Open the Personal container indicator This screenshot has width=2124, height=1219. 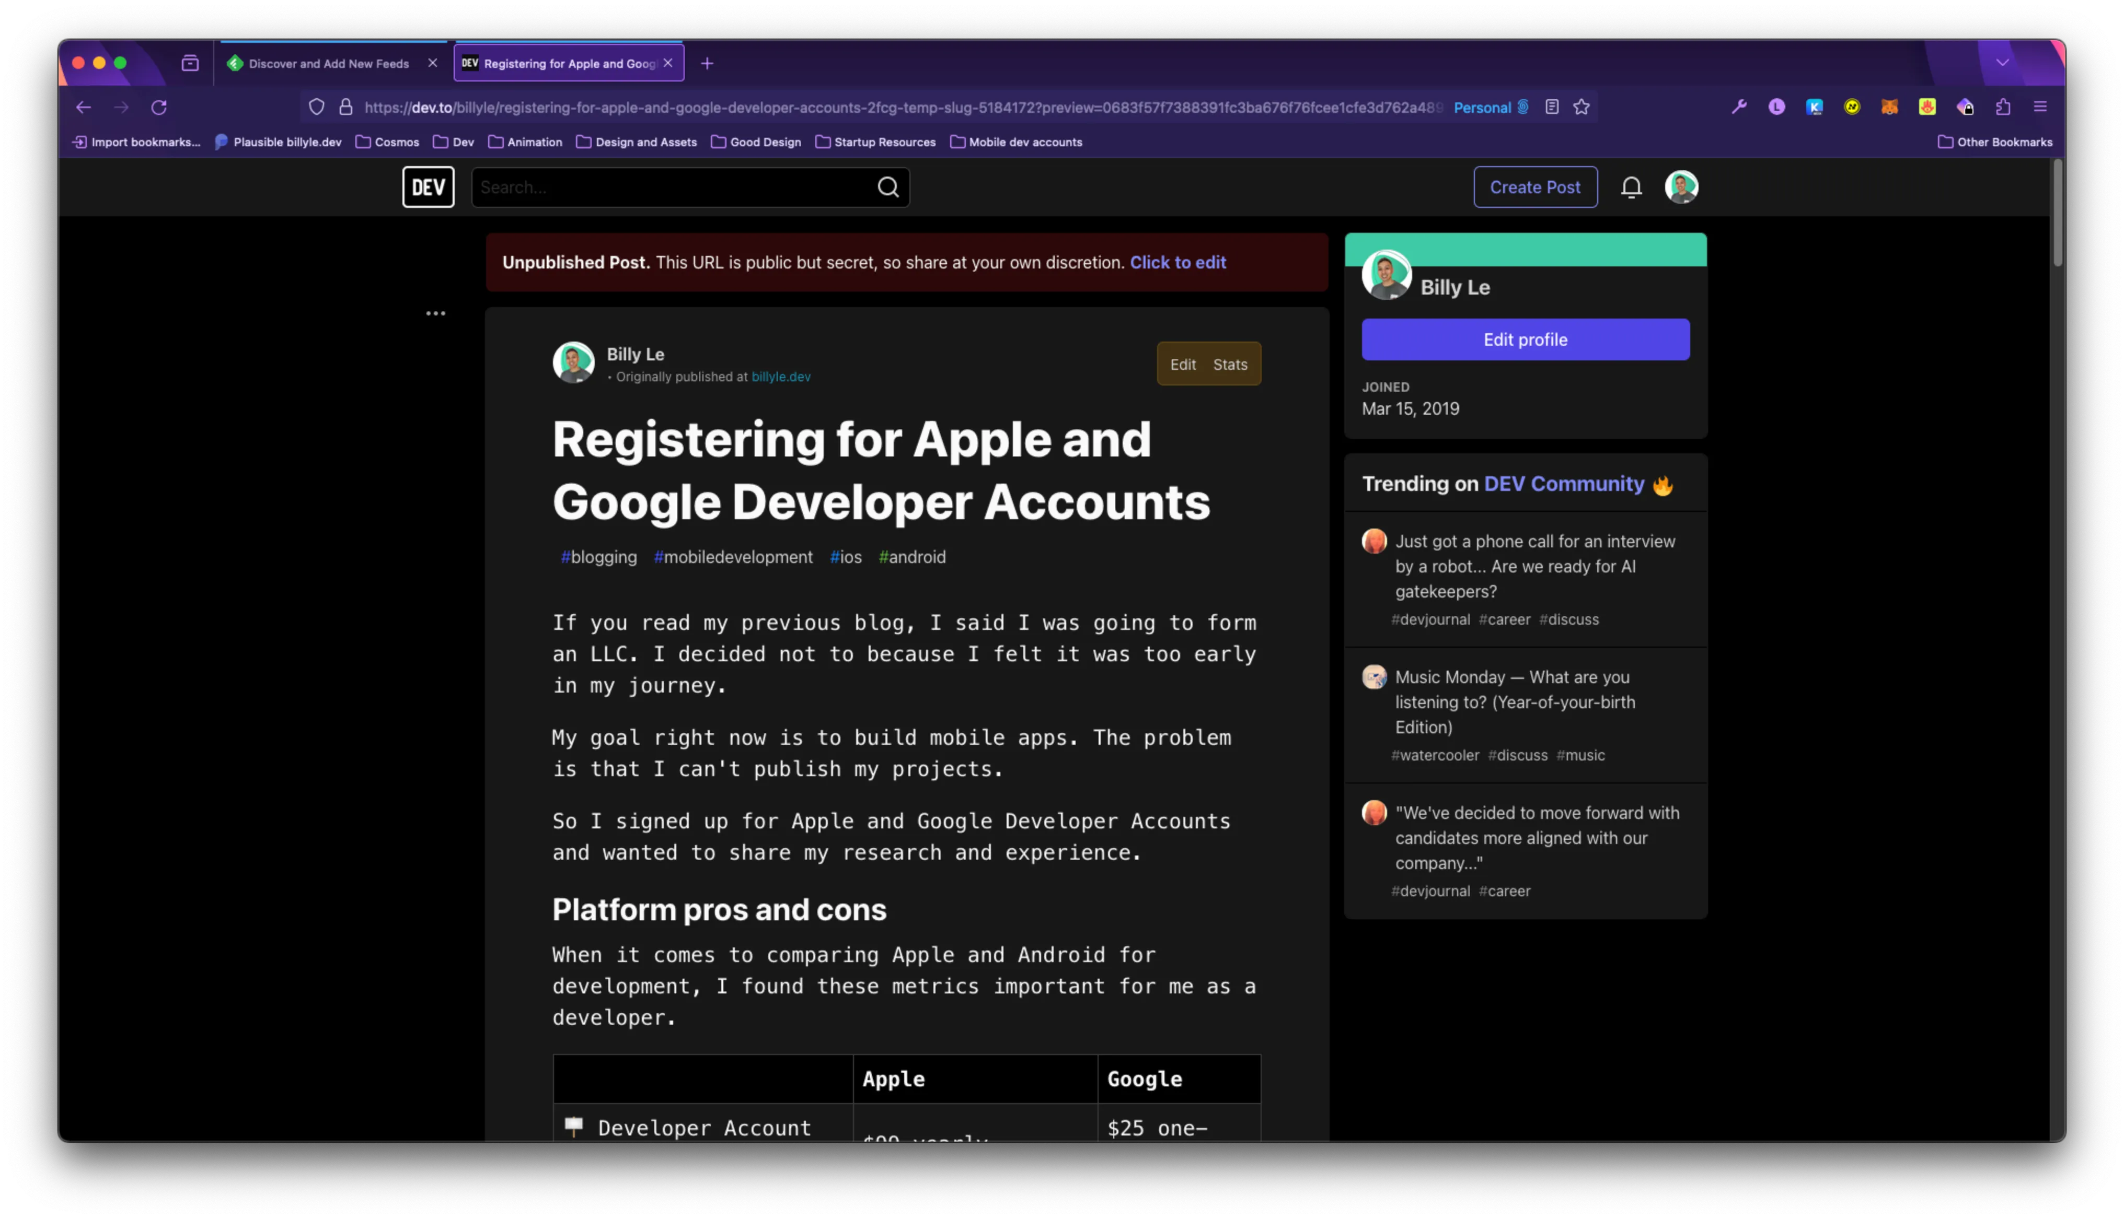tap(1491, 107)
